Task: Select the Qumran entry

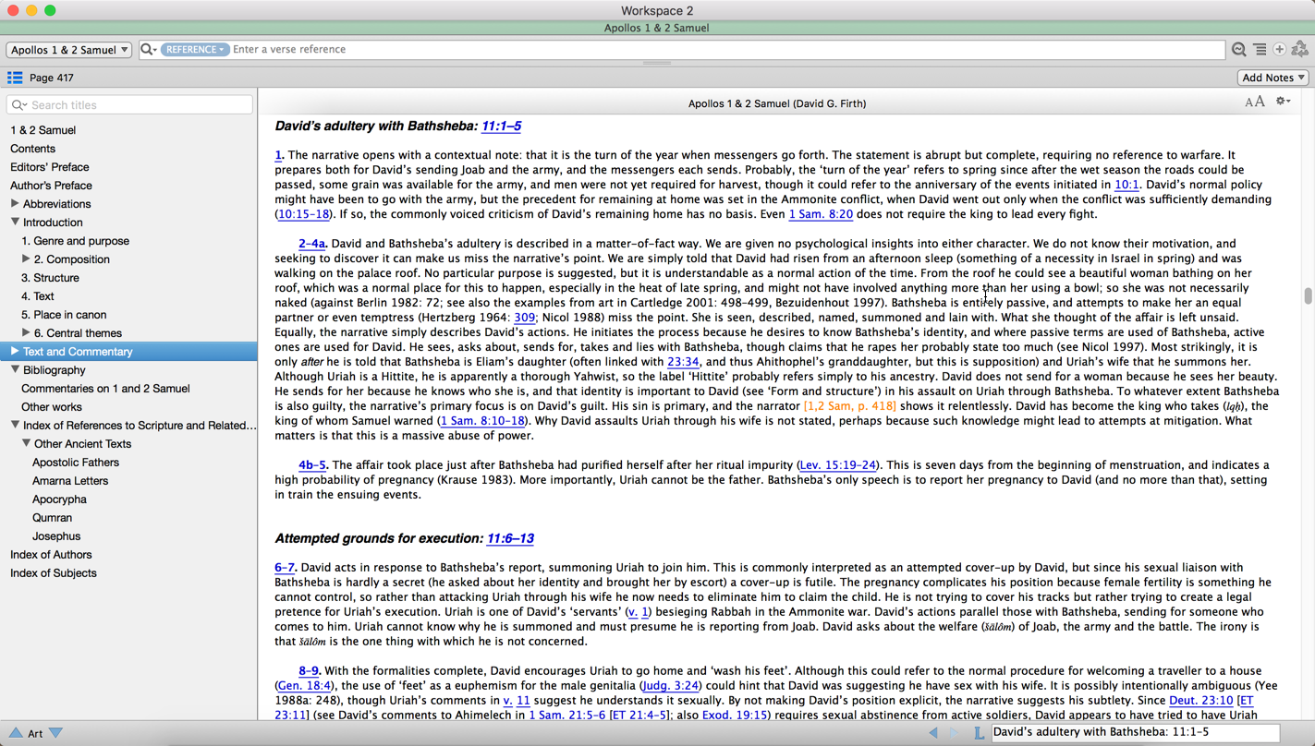Action: pyautogui.click(x=52, y=518)
